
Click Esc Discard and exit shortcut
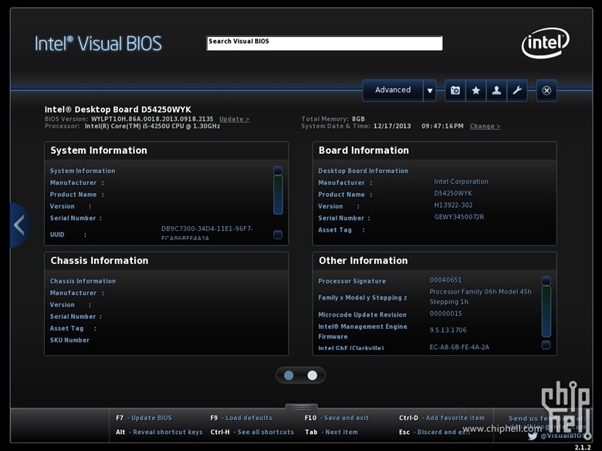tap(435, 432)
